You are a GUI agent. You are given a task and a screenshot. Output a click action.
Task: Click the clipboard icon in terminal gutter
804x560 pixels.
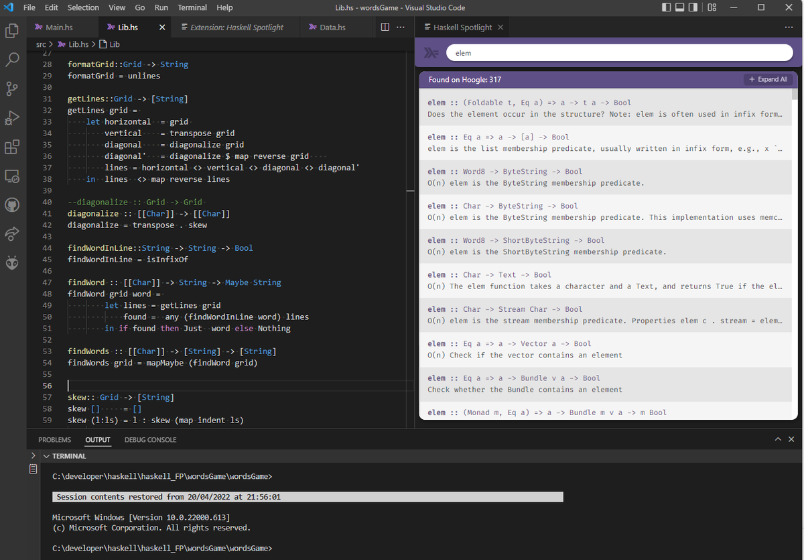pos(33,469)
